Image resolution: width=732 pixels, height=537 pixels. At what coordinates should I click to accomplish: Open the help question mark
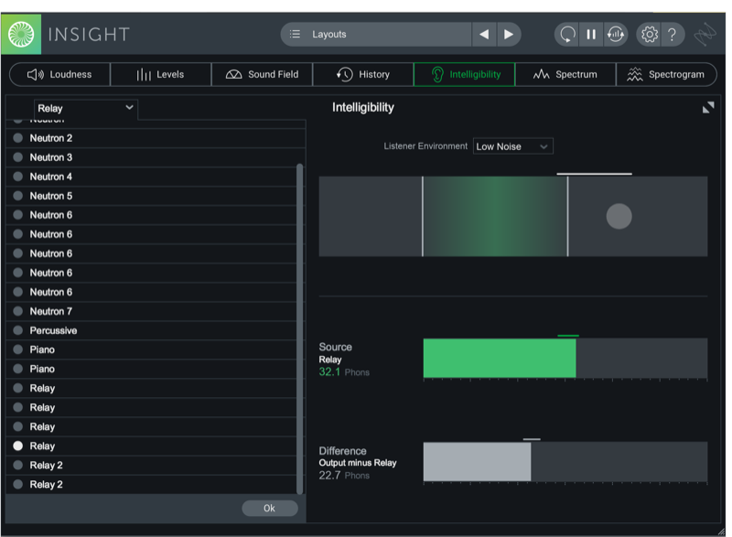click(x=672, y=34)
